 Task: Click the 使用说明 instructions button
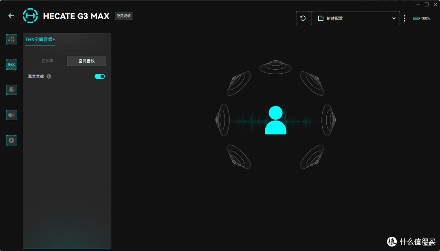[x=123, y=16]
